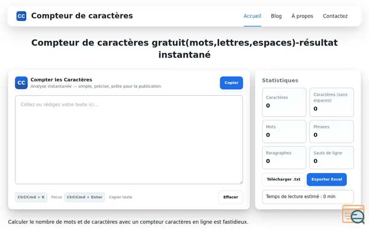The width and height of the screenshot is (369, 230).
Task: Click the Ctrl/Cmd + K shortcut badge
Action: coord(31,197)
